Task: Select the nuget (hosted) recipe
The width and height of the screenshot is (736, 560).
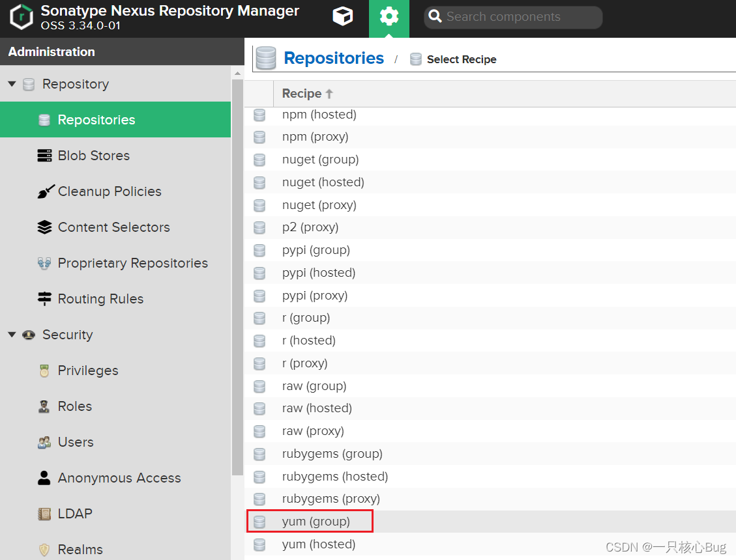Action: point(490,182)
